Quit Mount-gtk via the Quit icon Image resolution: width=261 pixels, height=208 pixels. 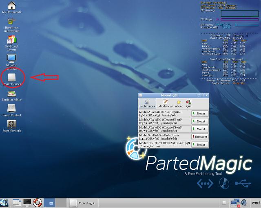pyautogui.click(x=189, y=103)
